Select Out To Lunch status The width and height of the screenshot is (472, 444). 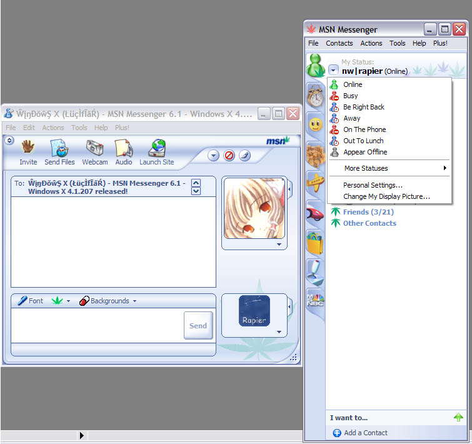(389, 141)
